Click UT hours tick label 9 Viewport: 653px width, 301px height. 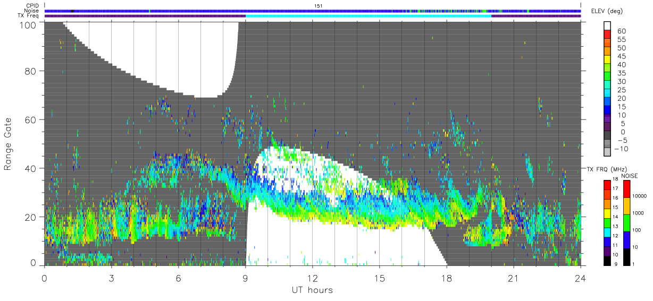click(x=245, y=278)
